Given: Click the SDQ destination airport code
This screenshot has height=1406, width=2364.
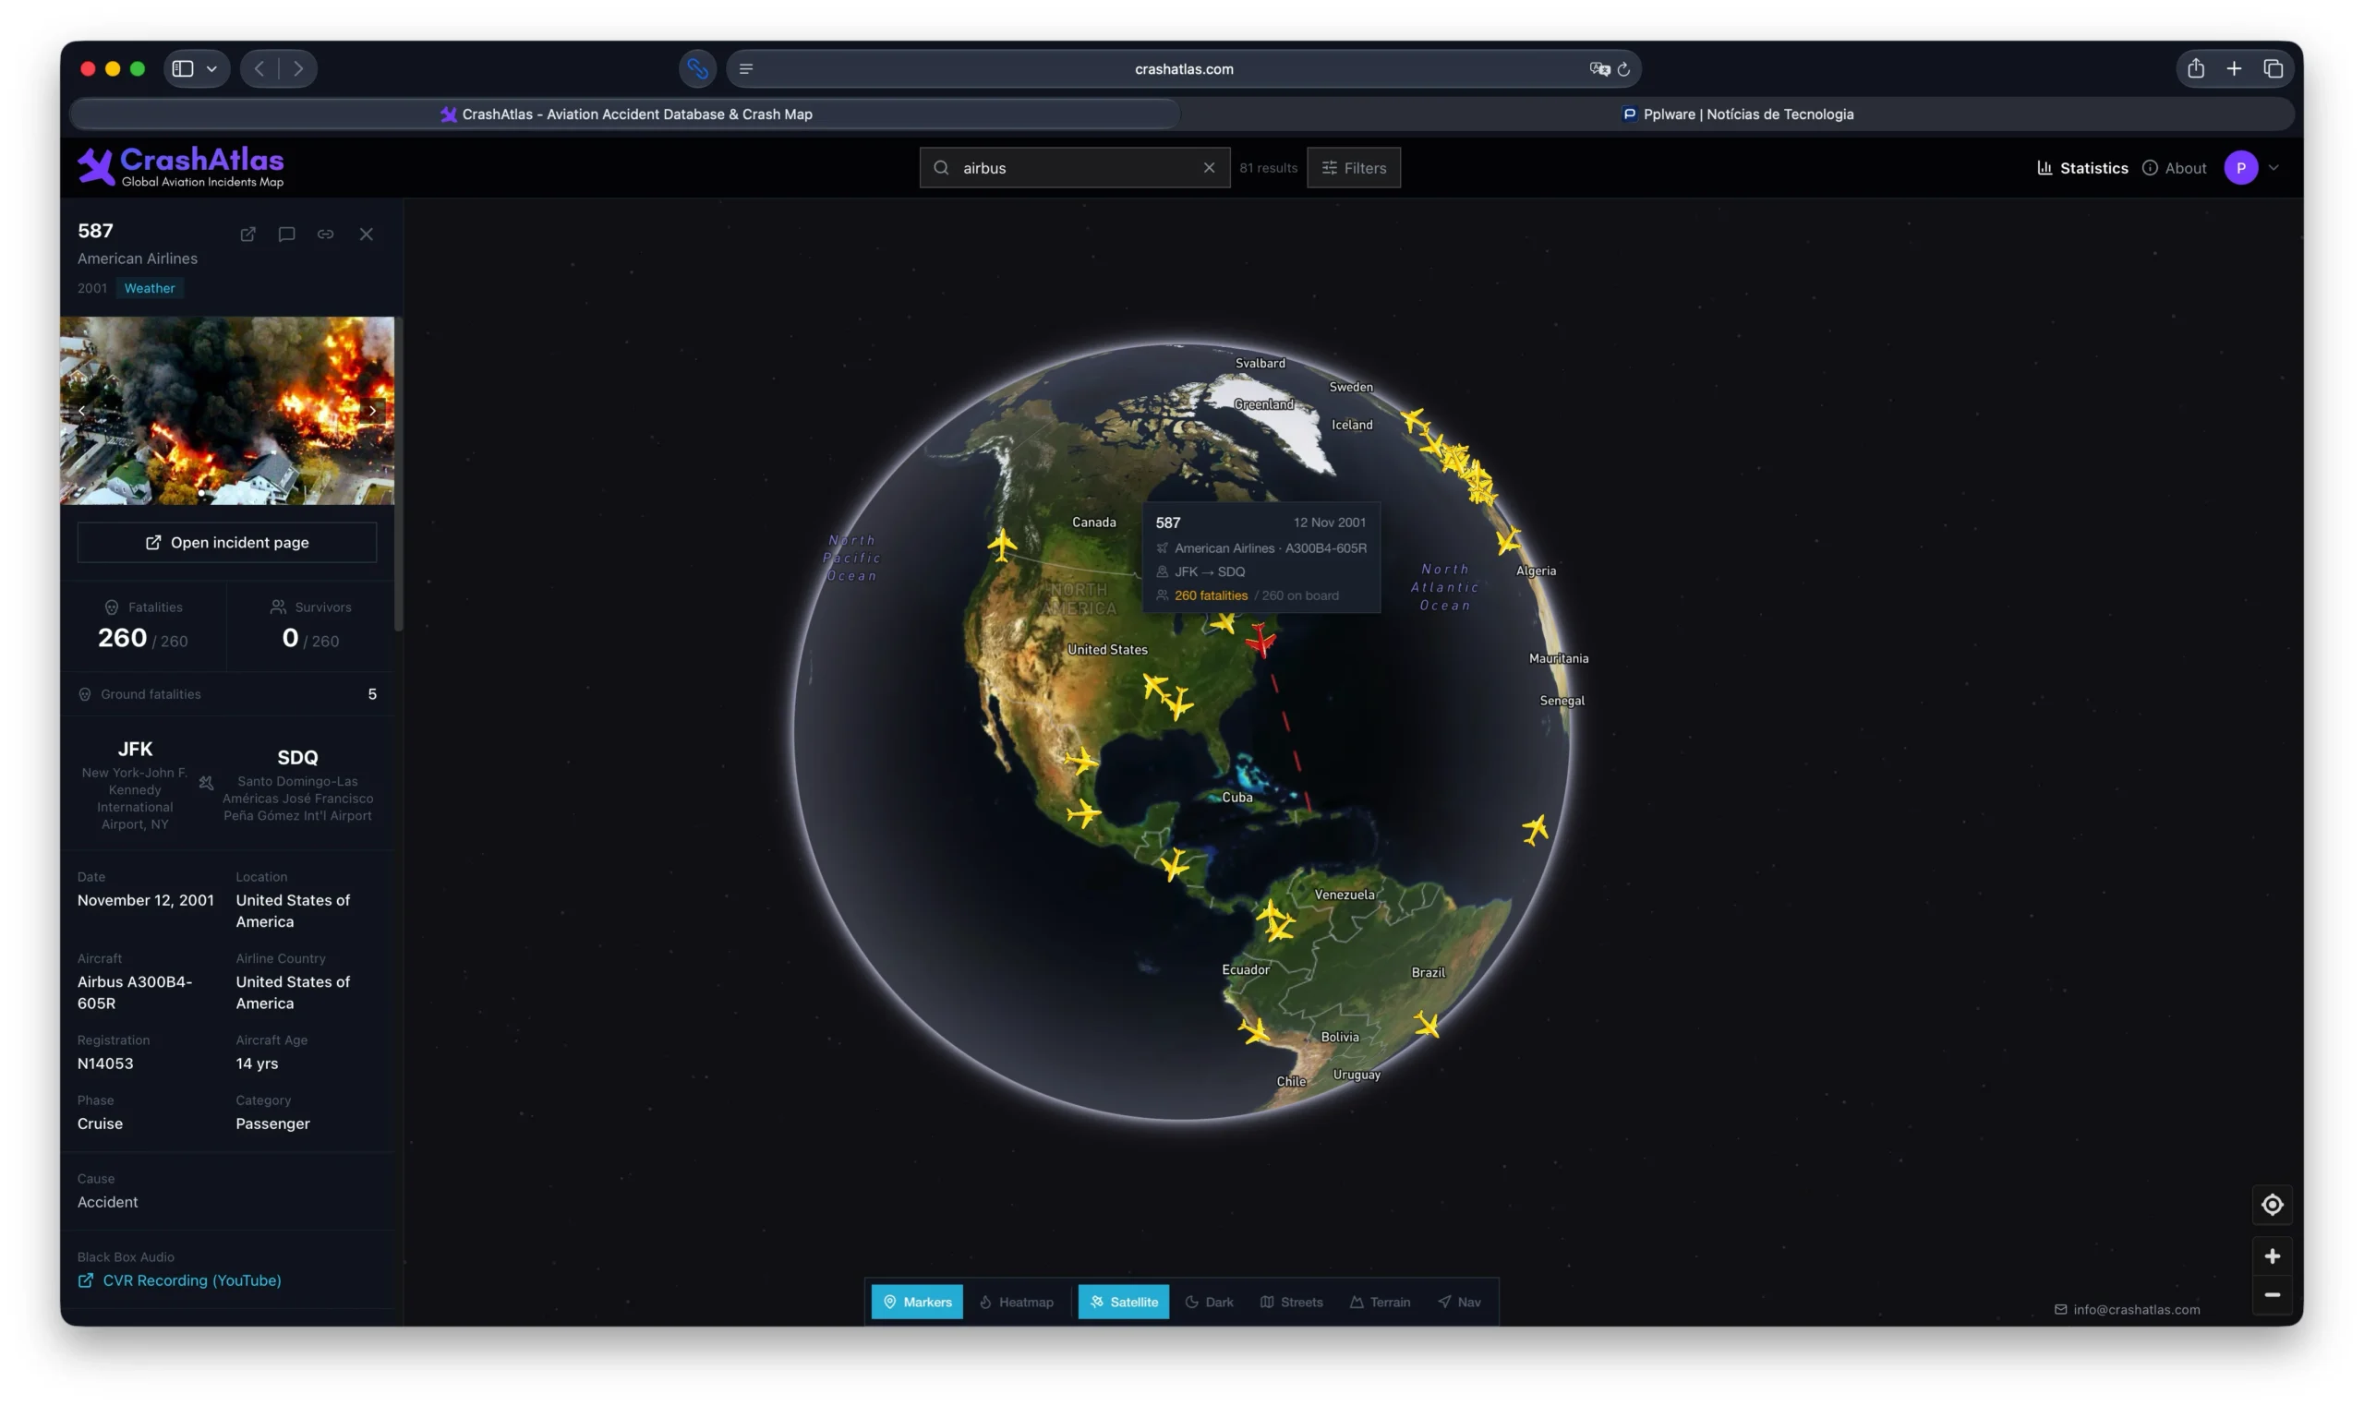Looking at the screenshot, I should point(297,758).
